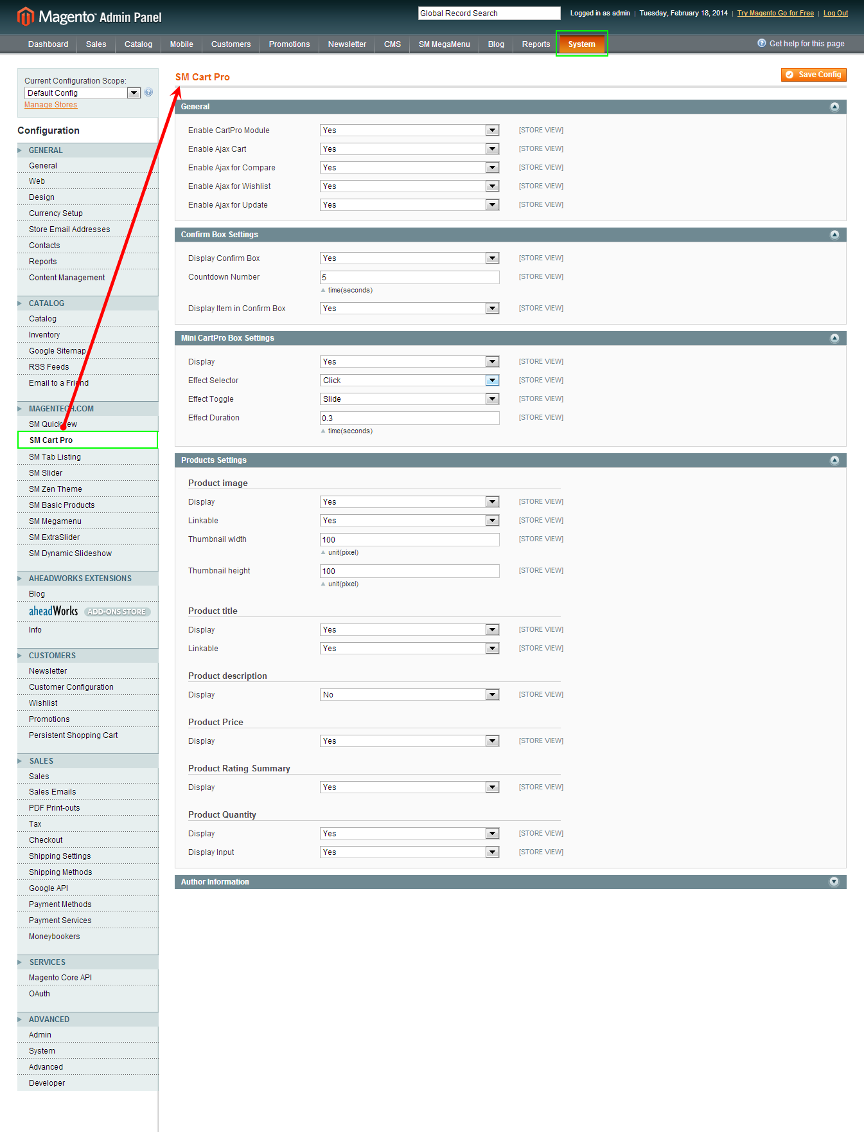Open Product description Display dropdown

[x=409, y=695]
